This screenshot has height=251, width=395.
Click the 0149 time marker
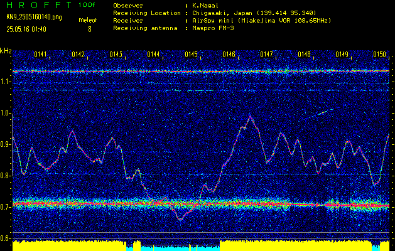(342, 54)
